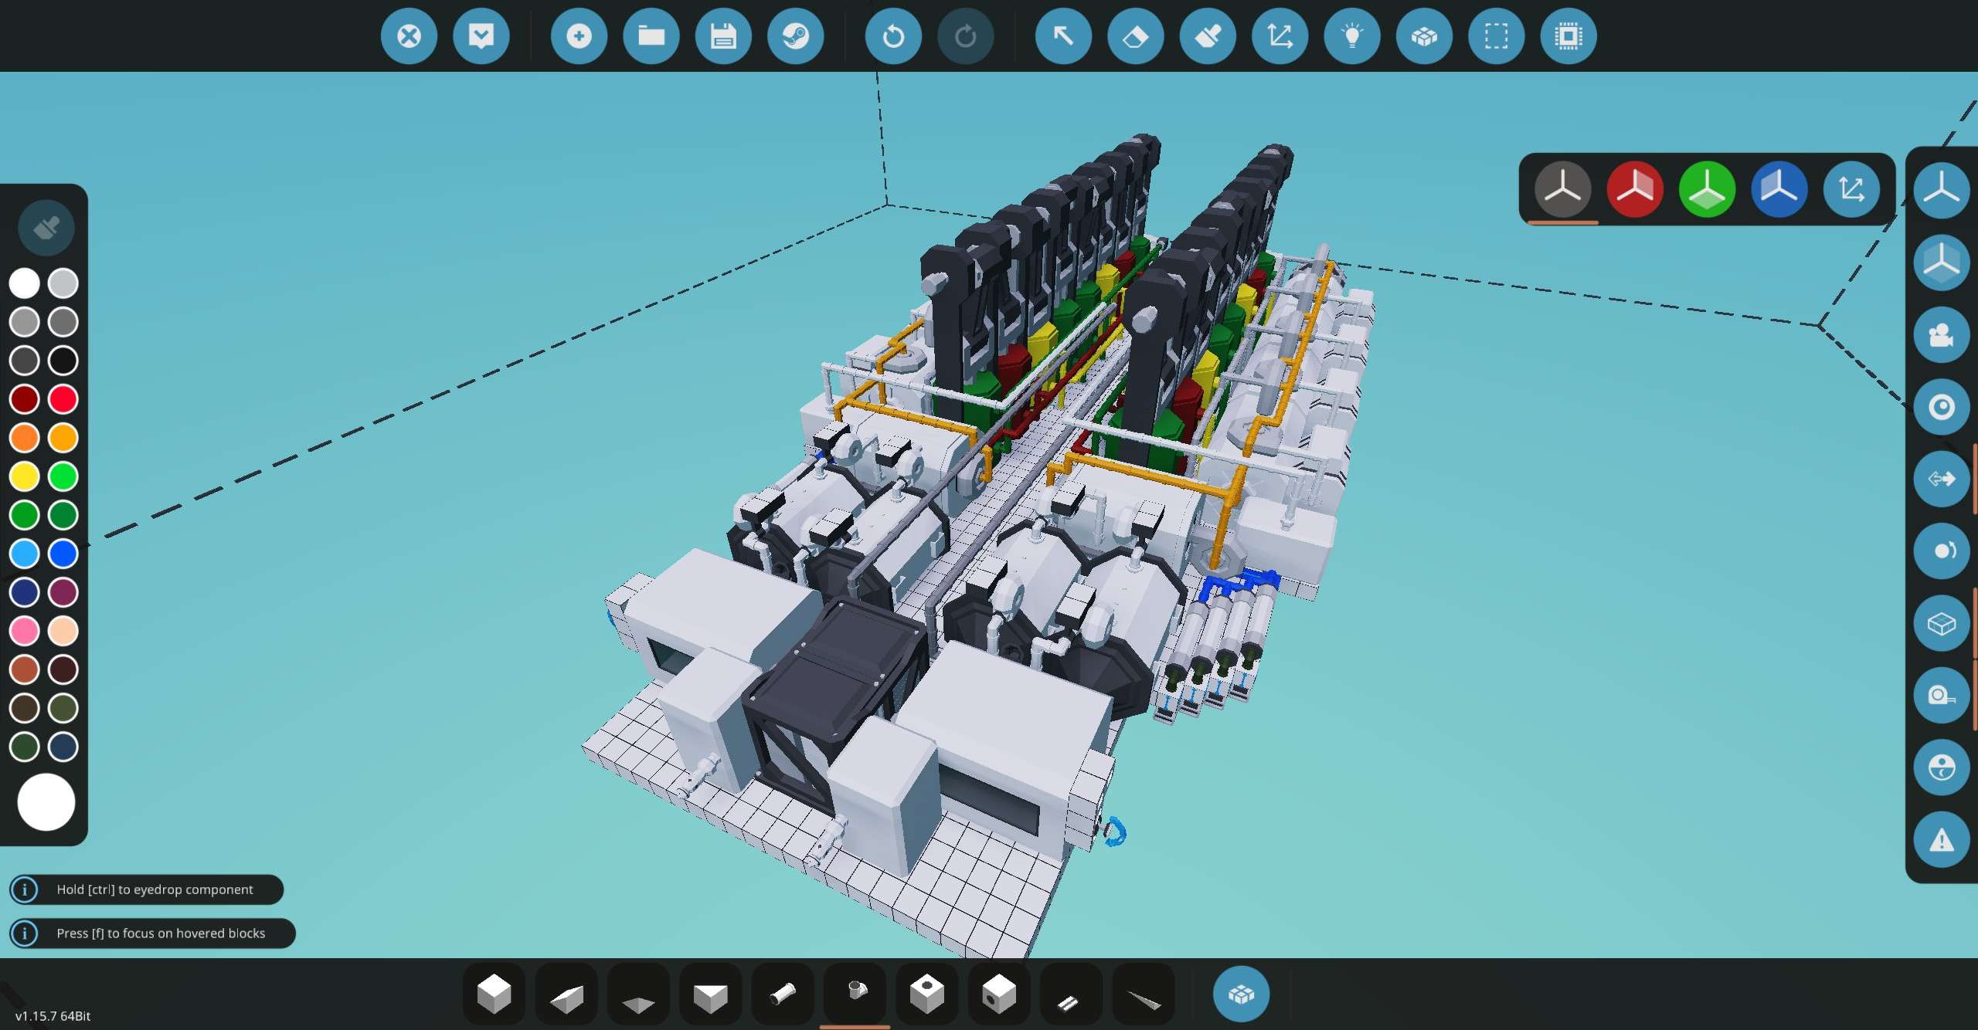The width and height of the screenshot is (1978, 1030).
Task: Enable the red axis mirror mode
Action: click(1635, 189)
